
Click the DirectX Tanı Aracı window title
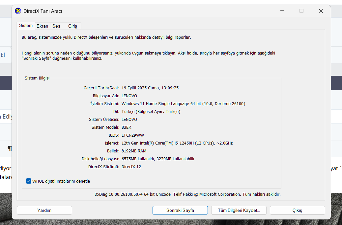click(x=43, y=11)
